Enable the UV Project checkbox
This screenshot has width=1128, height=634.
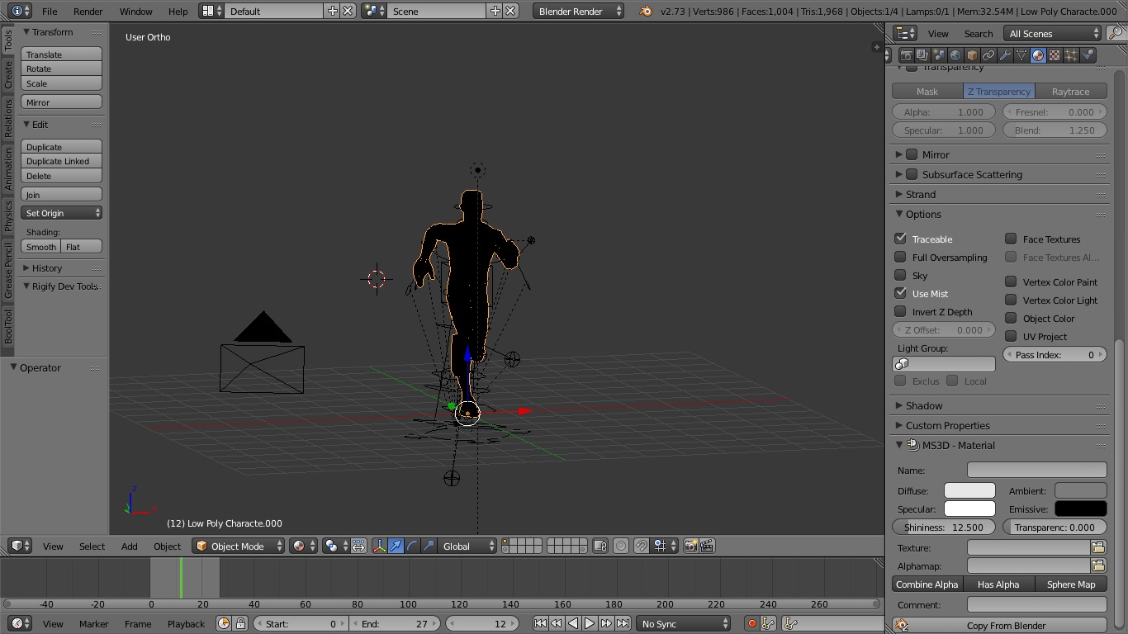pos(1011,336)
